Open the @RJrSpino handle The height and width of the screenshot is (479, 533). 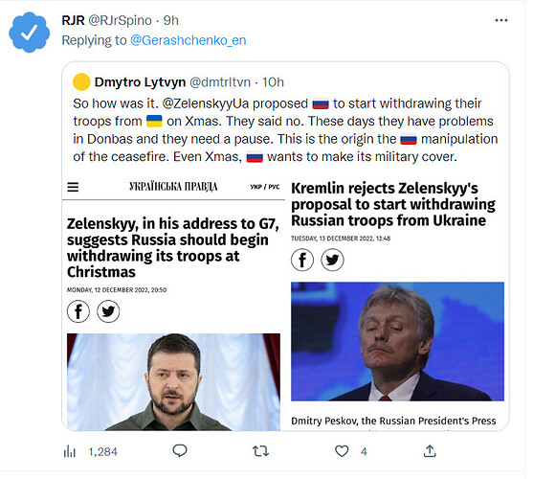(x=120, y=20)
